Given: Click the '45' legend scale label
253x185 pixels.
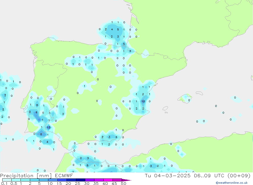Looking at the screenshot, I should [114, 183].
